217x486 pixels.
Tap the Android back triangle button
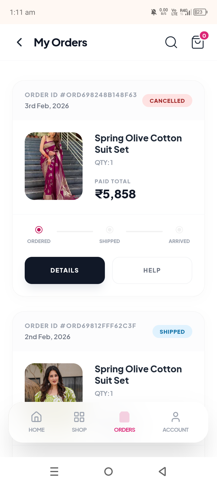pos(162,471)
